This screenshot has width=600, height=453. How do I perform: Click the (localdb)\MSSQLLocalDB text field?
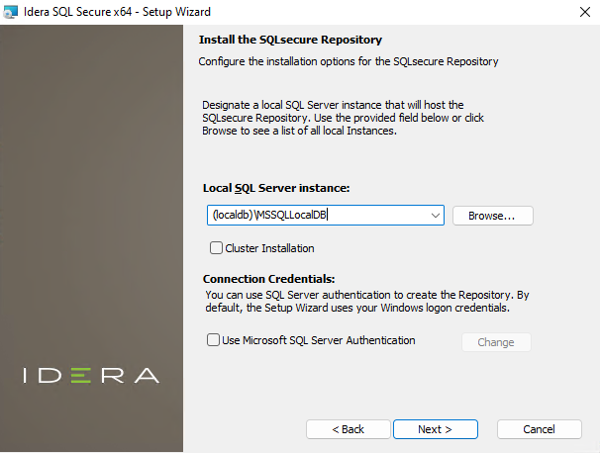(x=315, y=216)
